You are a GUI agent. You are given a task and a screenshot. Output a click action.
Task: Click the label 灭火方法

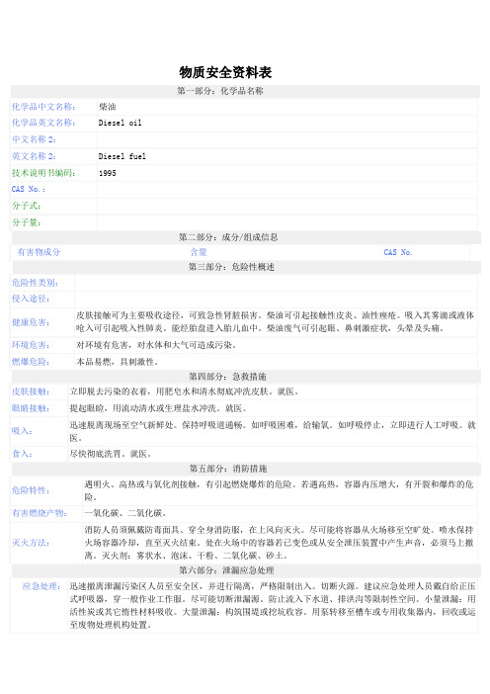pyautogui.click(x=31, y=543)
